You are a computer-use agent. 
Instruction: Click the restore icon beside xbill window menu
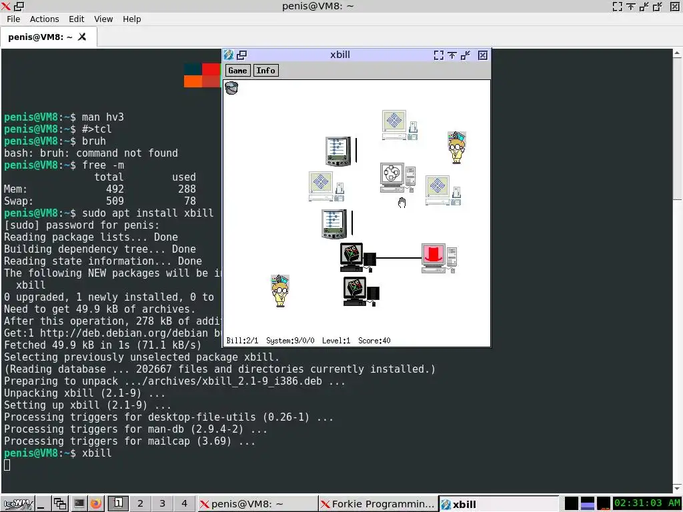click(x=241, y=55)
